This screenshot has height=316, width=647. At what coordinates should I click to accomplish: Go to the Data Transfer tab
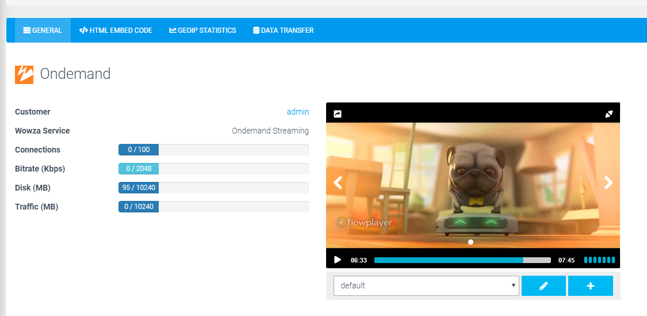tap(283, 30)
